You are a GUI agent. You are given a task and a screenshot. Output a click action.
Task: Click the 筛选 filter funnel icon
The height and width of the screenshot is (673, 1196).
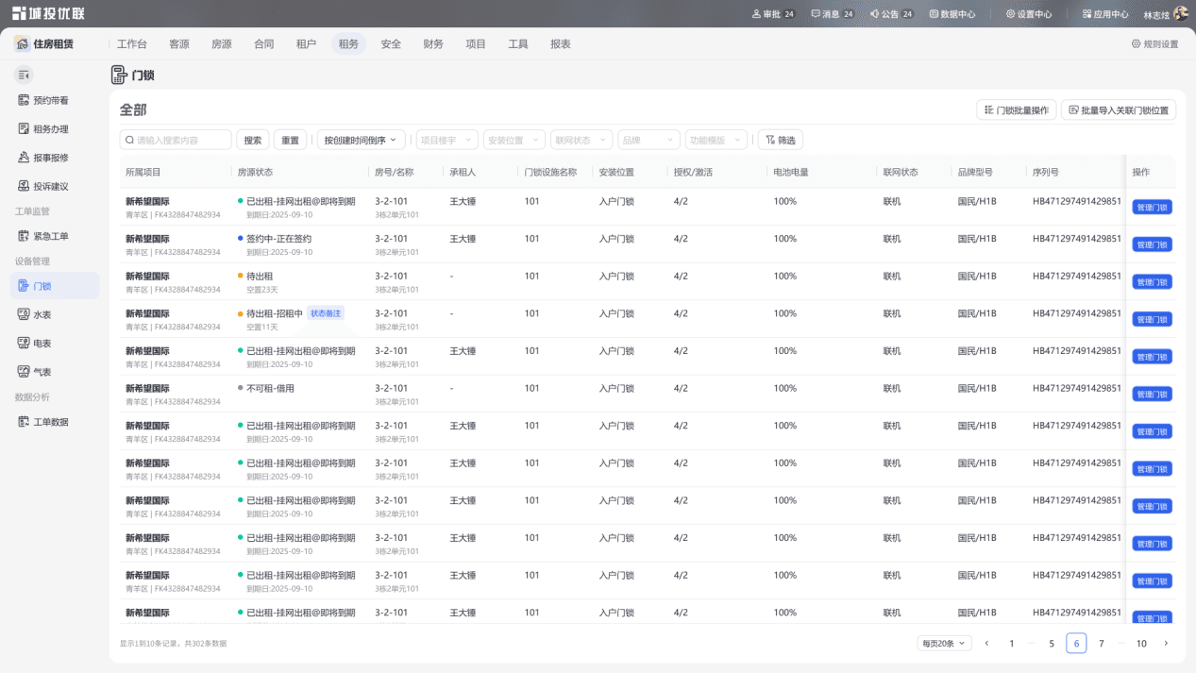[770, 140]
